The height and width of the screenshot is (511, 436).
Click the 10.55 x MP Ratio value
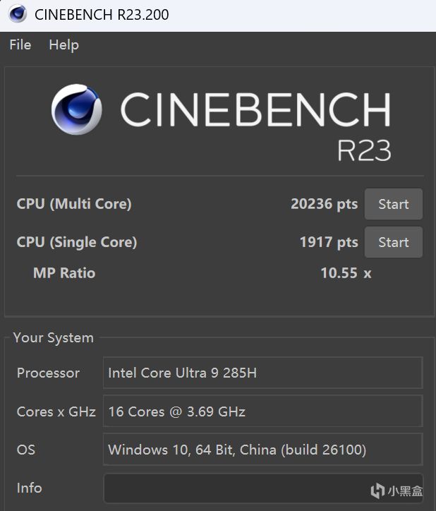[x=345, y=273]
